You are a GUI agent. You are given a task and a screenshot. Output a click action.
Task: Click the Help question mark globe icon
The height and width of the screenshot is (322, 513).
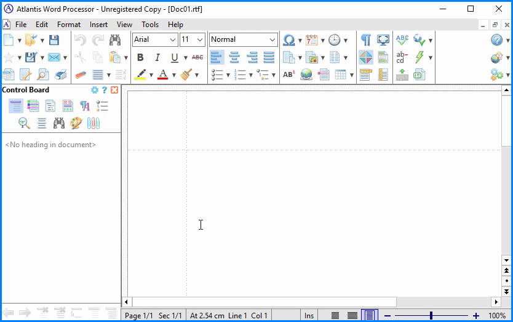pos(496,40)
